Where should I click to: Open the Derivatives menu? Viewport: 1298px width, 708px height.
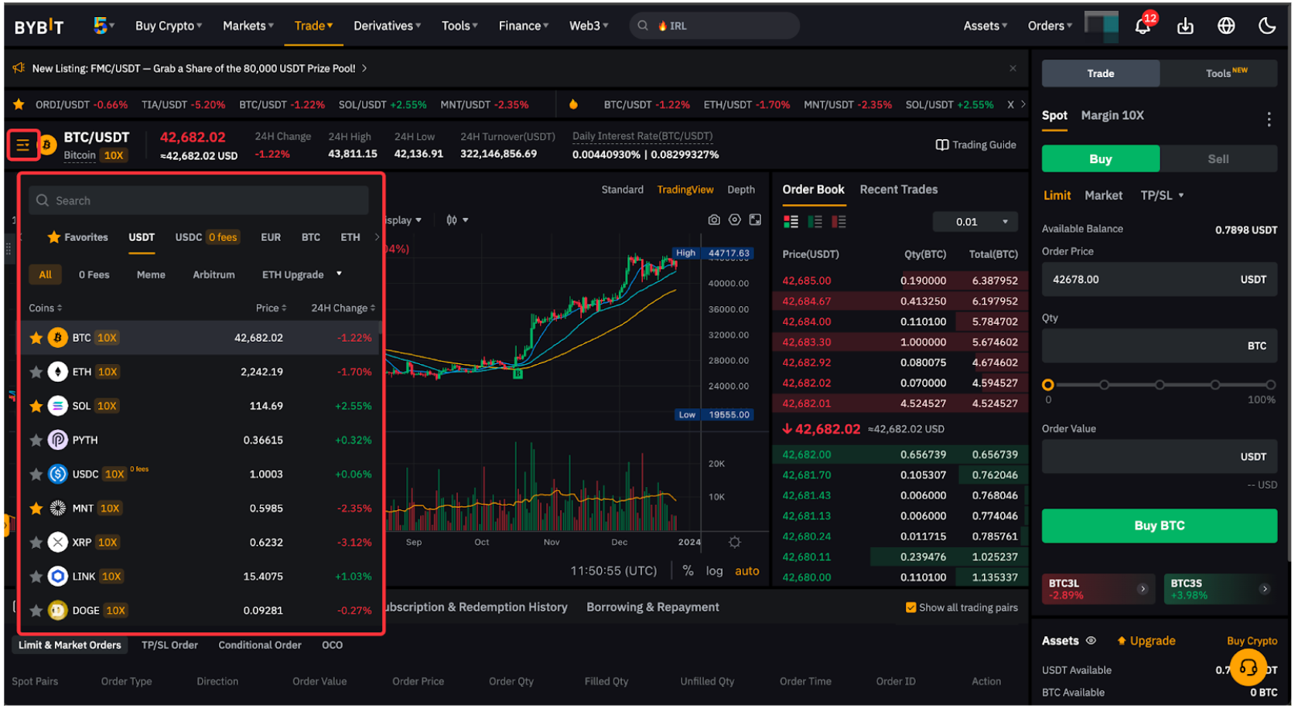[386, 25]
